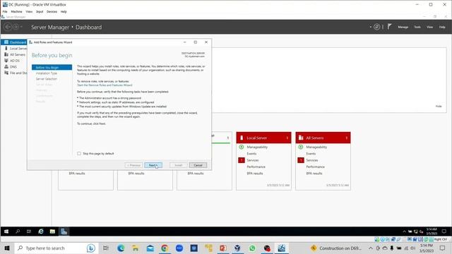The width and height of the screenshot is (452, 254).
Task: Show hidden host system tray icons chevron
Action: (x=371, y=248)
